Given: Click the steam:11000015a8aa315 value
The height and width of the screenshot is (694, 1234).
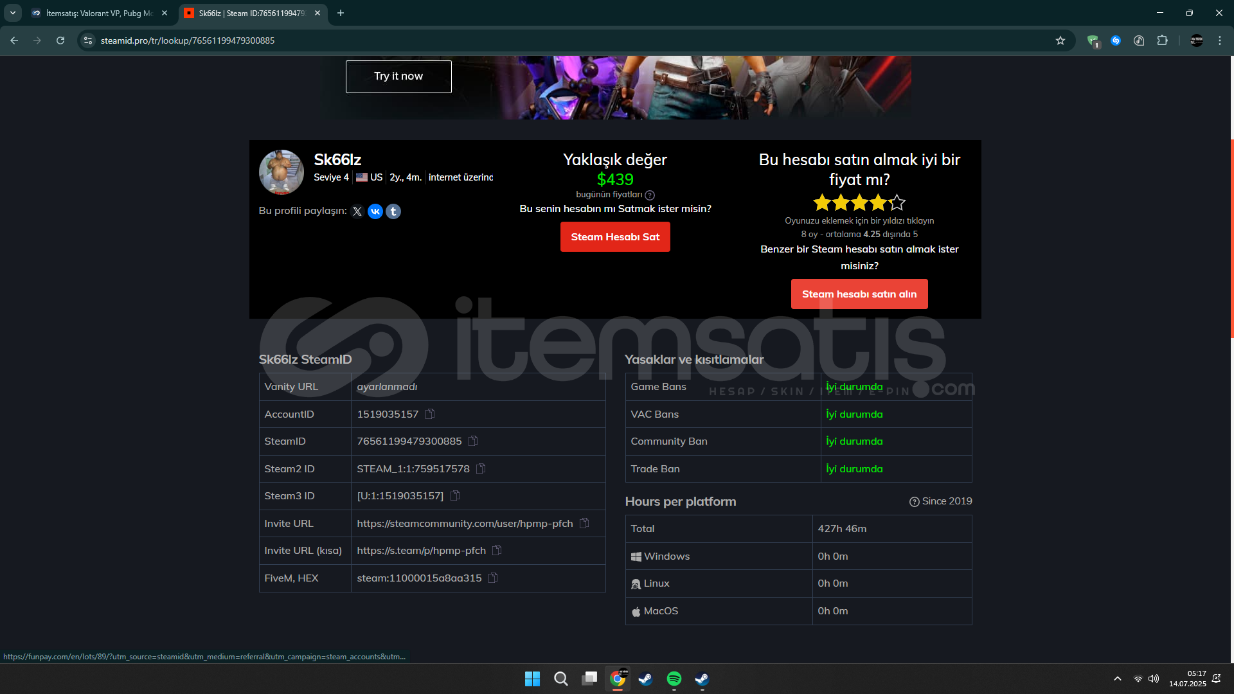Looking at the screenshot, I should (x=419, y=578).
